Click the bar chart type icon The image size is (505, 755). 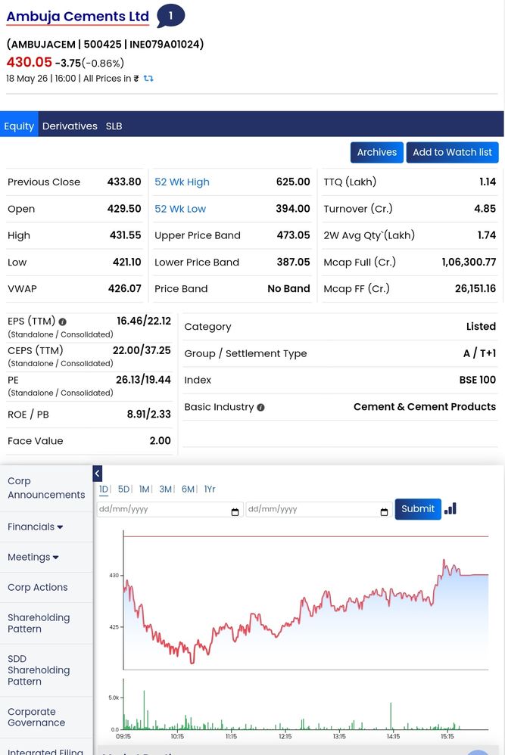[x=450, y=508]
